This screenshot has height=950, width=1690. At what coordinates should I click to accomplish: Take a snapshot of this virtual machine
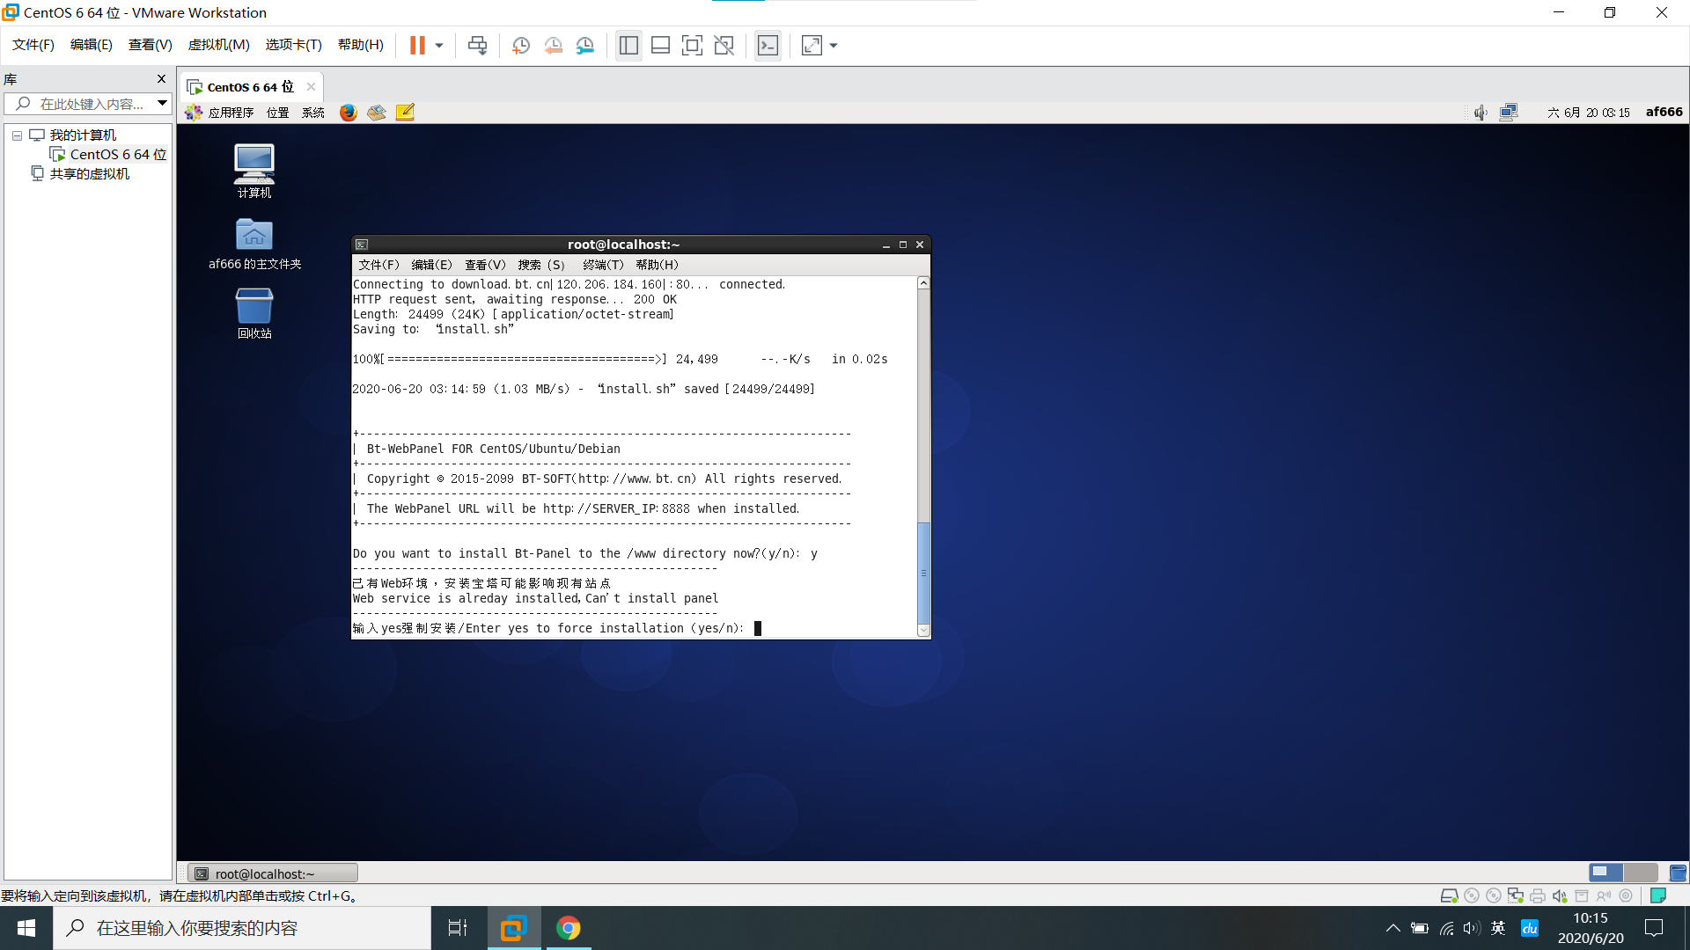521,45
